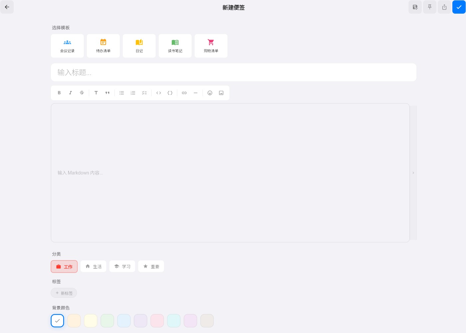Select the 重要 category
Viewport: 466px width, 333px height.
pos(151,267)
